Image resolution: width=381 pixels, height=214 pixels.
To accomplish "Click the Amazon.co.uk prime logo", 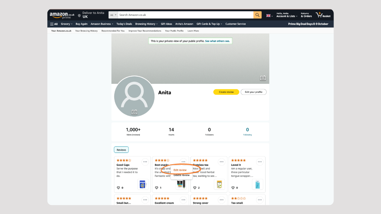I will point(62,15).
